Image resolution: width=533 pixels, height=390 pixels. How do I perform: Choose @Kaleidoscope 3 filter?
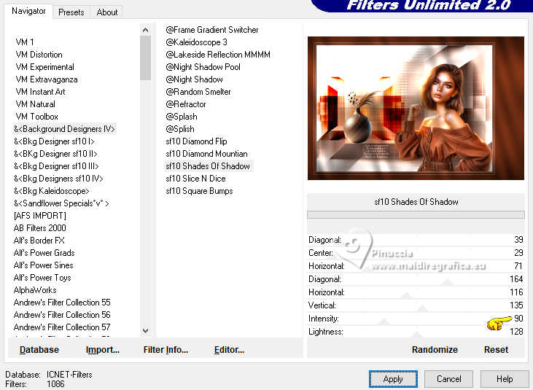pos(196,42)
